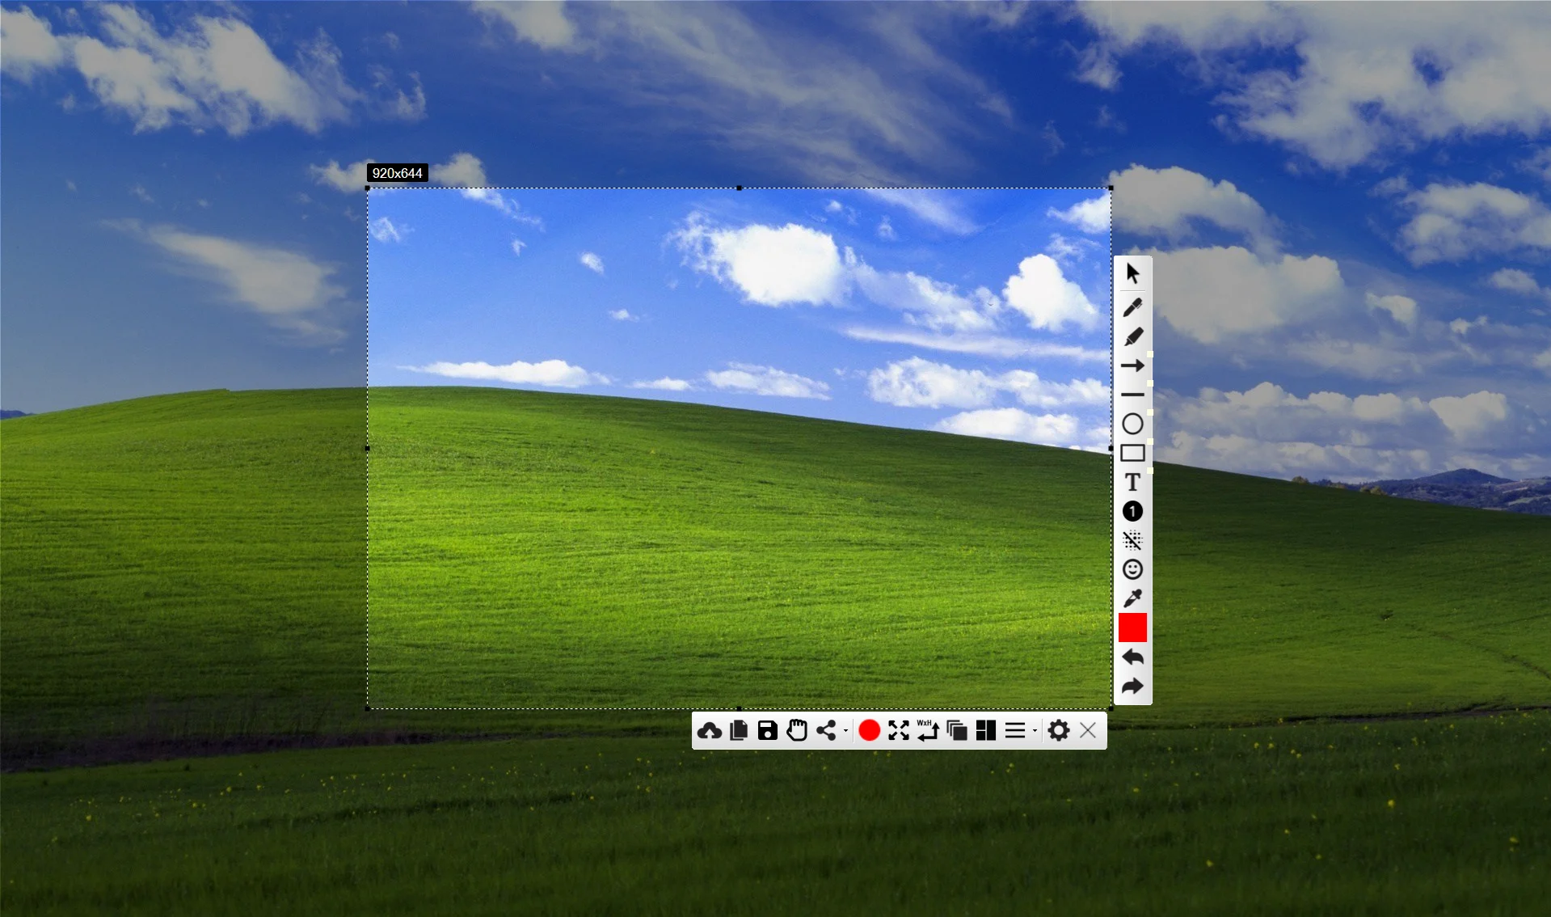1551x917 pixels.
Task: Expand the share options dropdown arrow
Action: click(845, 731)
